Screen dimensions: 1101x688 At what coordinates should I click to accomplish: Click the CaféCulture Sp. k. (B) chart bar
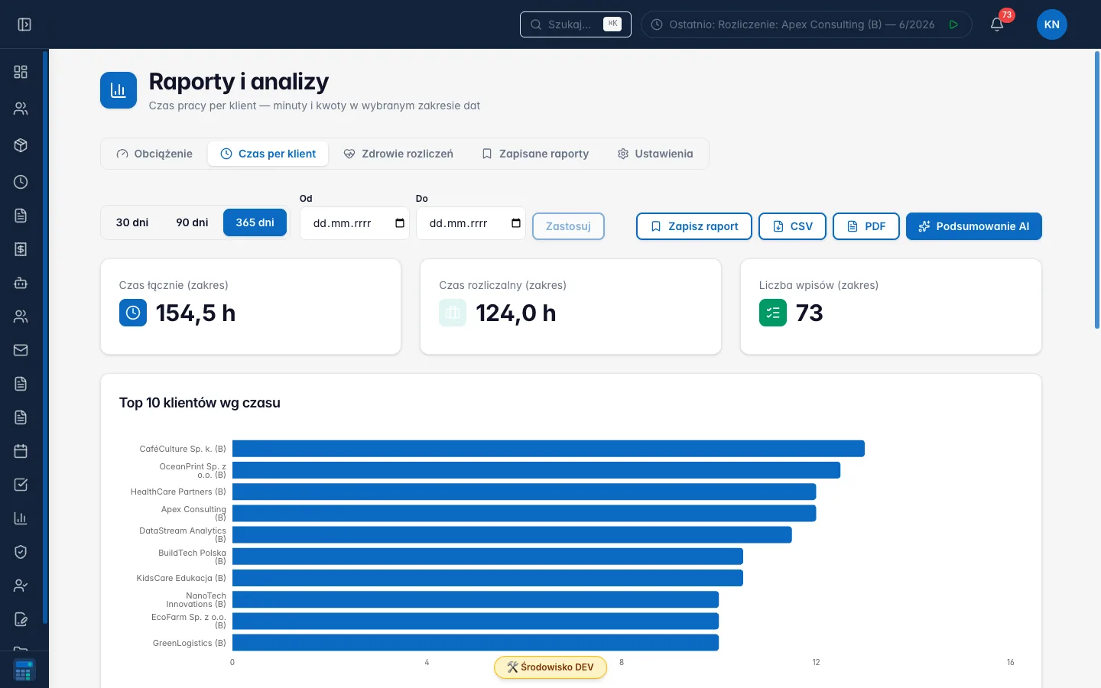tap(548, 449)
